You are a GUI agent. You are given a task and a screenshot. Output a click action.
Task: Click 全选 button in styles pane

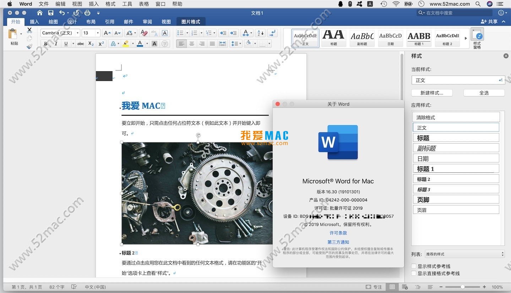point(484,93)
